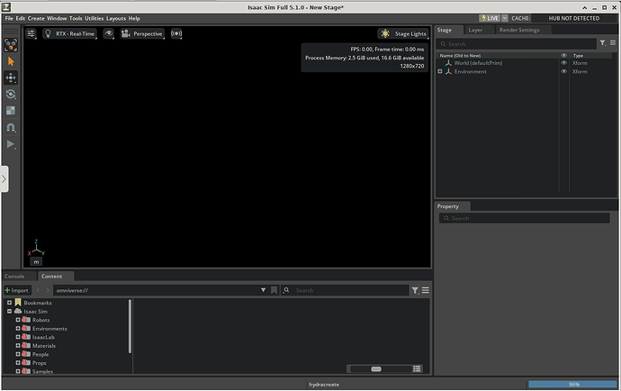Viewport: 621px width, 391px height.
Task: Open the Utilities menu
Action: pos(94,18)
